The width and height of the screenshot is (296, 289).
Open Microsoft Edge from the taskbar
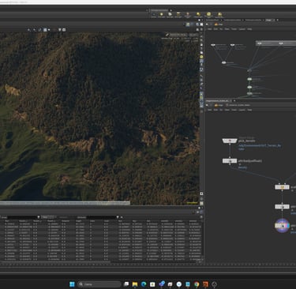144,284
